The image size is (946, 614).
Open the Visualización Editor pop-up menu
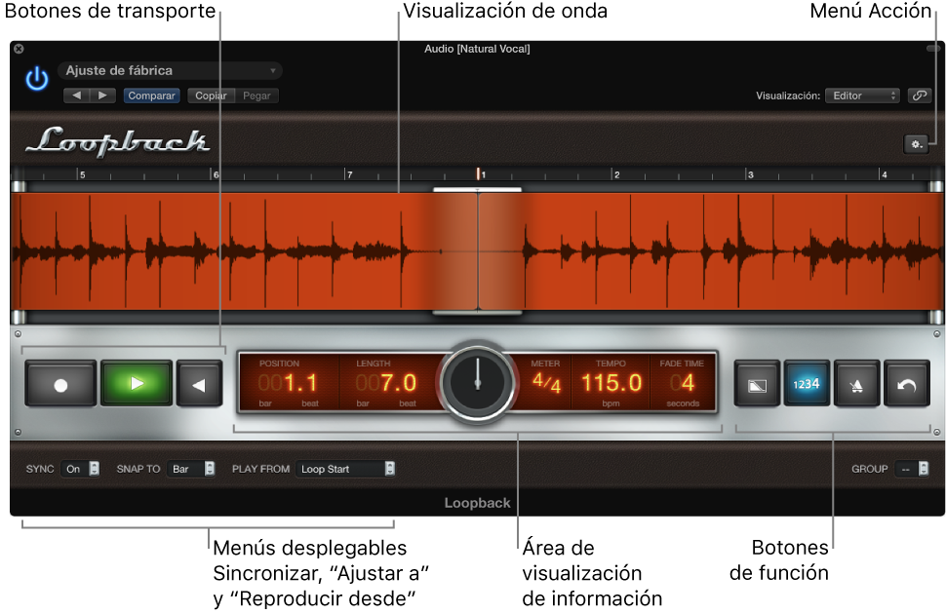coord(862,96)
